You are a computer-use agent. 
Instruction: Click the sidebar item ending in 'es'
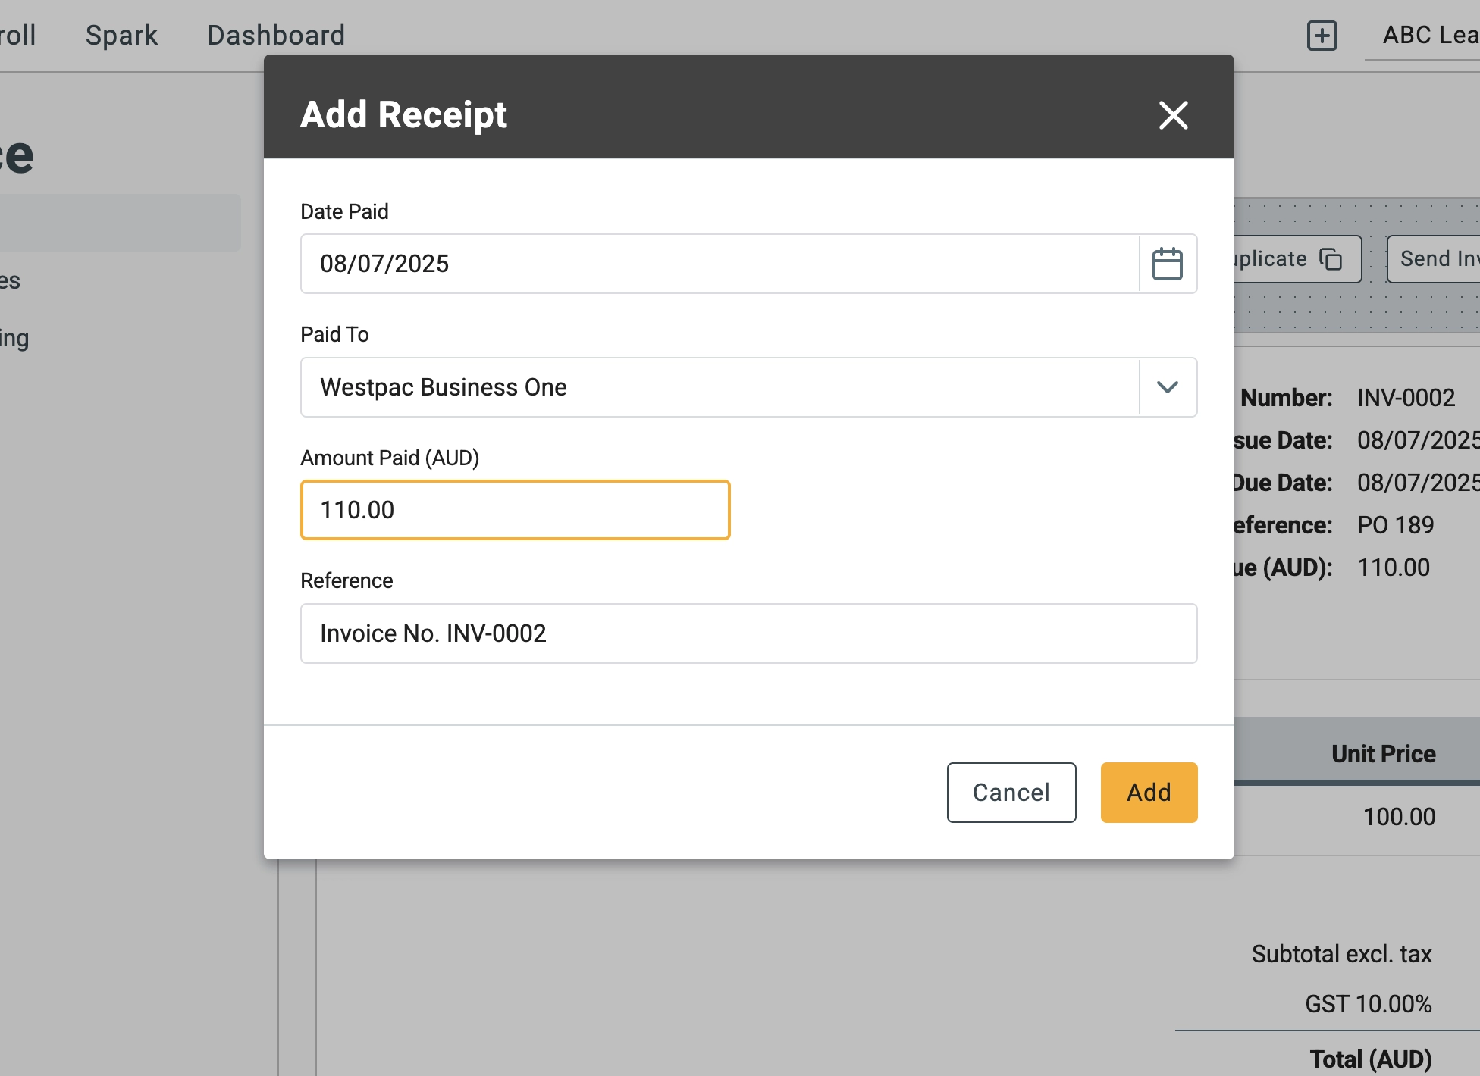click(11, 280)
